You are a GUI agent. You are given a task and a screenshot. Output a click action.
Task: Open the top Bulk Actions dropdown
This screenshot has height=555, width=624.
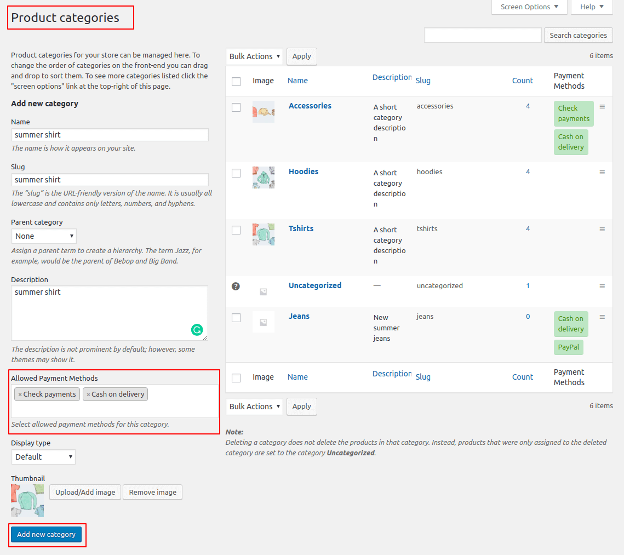[254, 56]
